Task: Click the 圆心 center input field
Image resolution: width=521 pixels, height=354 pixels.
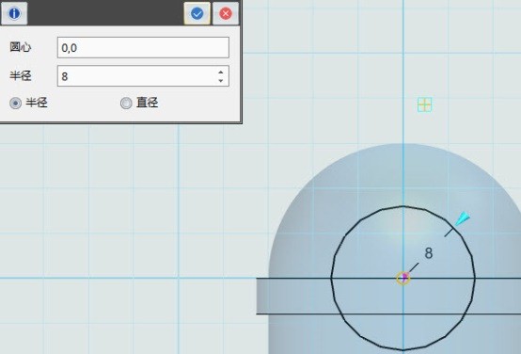Action: 143,48
